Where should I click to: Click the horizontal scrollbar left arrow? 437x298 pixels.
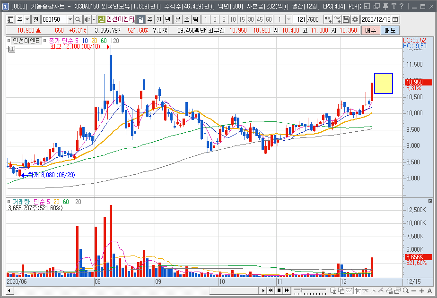9,291
